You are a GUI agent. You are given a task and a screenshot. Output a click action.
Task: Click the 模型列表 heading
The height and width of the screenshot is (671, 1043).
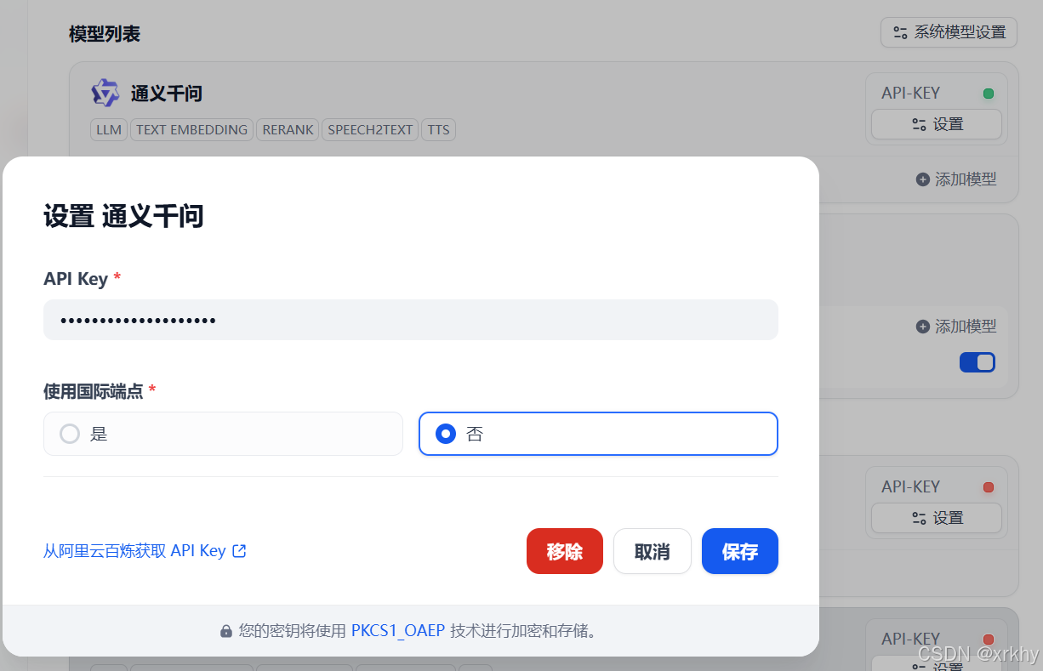pos(105,34)
